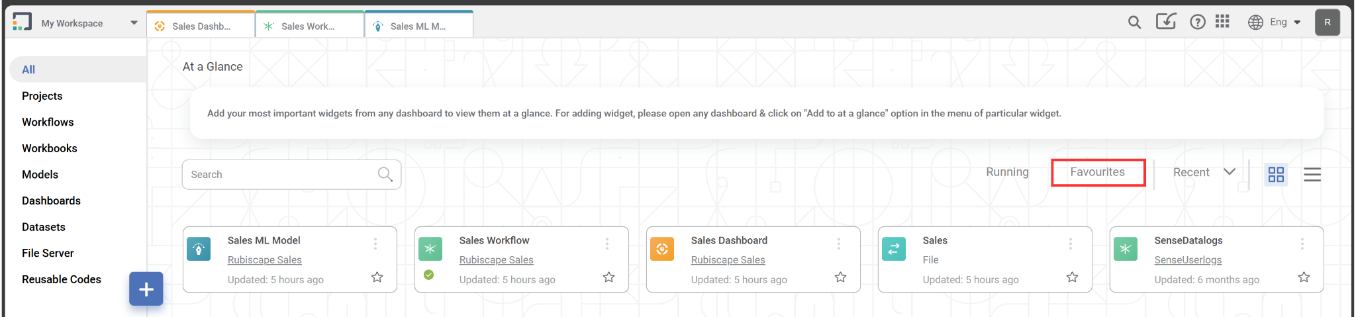Open Sales Dashboard card options menu
Viewport: 1356px width, 317px height.
[x=838, y=244]
